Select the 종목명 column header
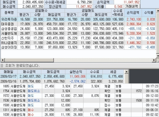 click(9, 13)
